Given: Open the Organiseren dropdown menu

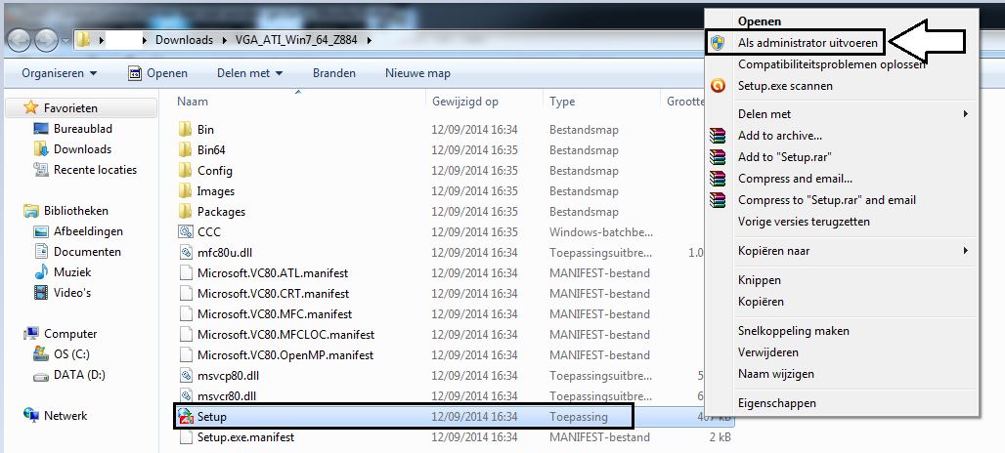Looking at the screenshot, I should point(59,73).
